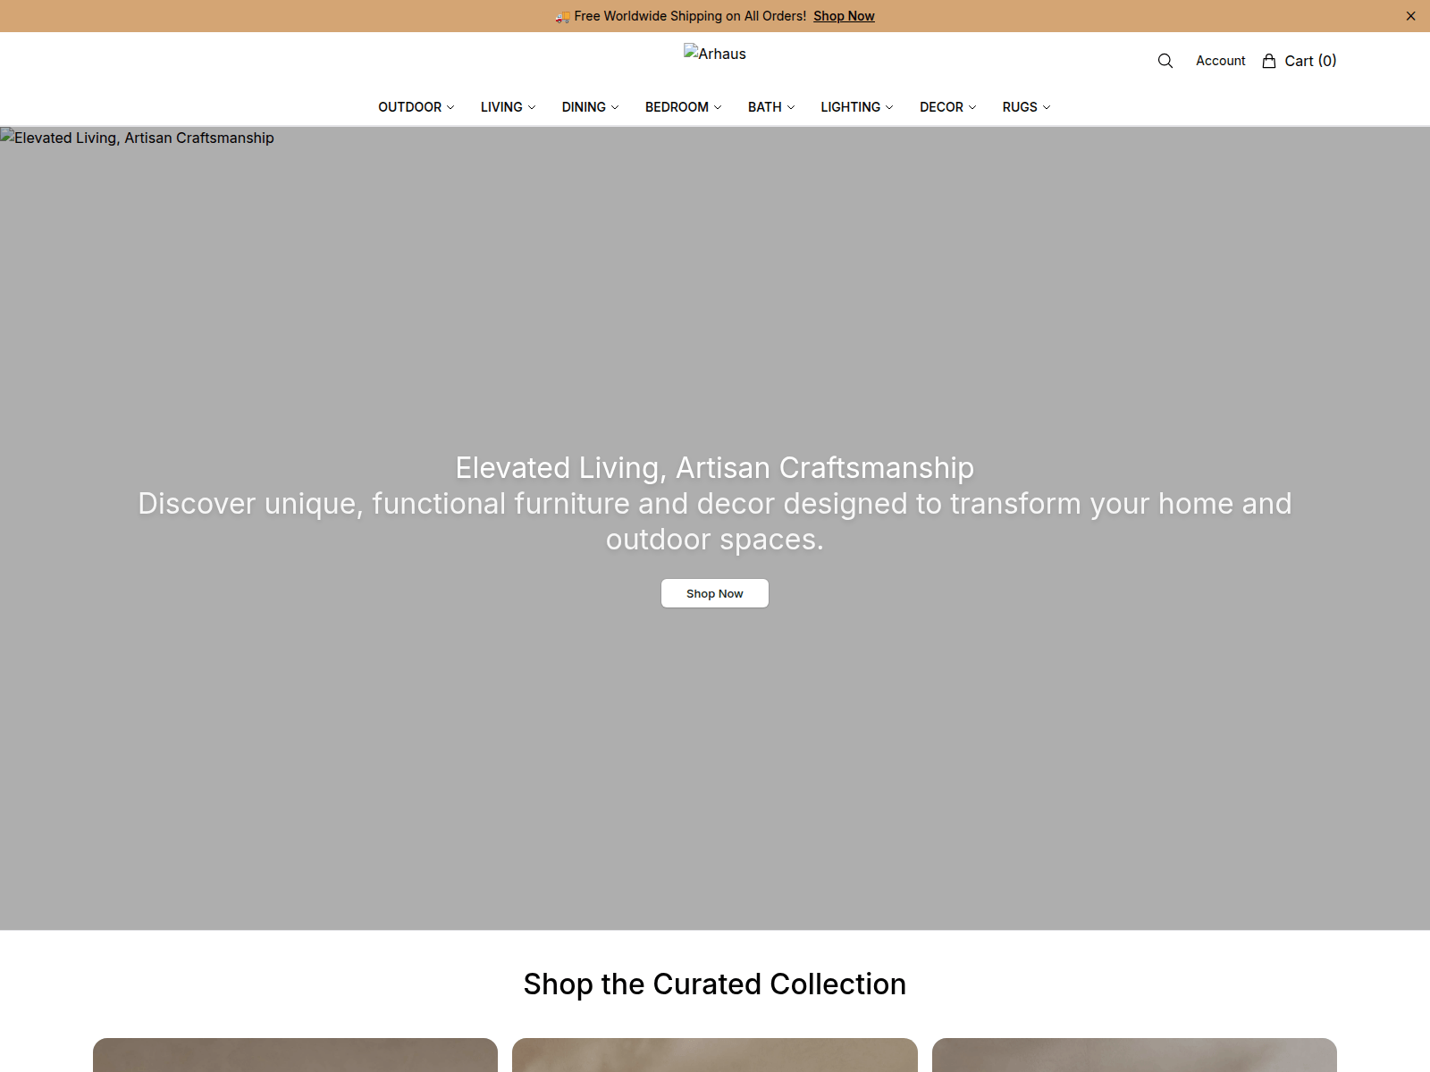
Task: Open the middle curated collection card
Action: click(715, 1055)
